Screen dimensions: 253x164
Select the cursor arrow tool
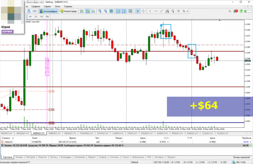click(x=138, y=11)
